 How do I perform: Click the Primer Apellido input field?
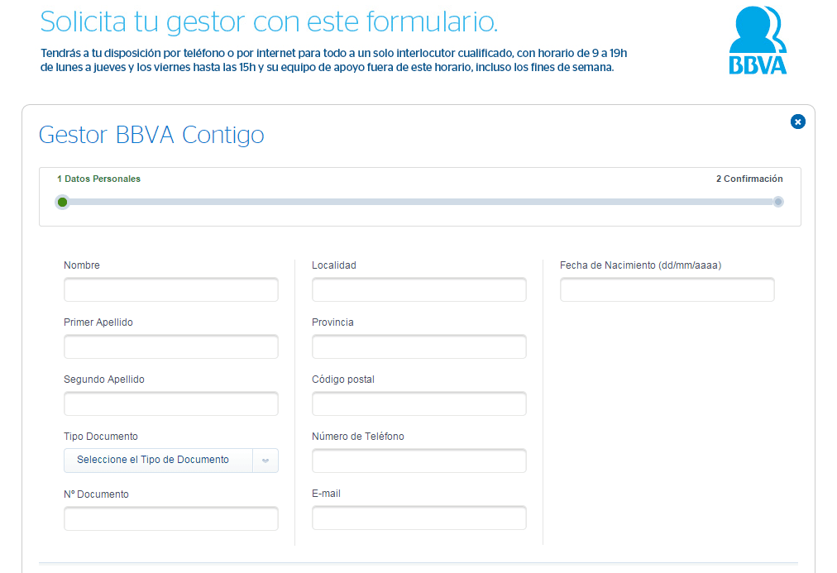coord(171,346)
